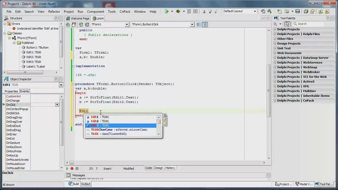The image size is (338, 190).
Task: Close the Messages panel
Action: (x=268, y=175)
